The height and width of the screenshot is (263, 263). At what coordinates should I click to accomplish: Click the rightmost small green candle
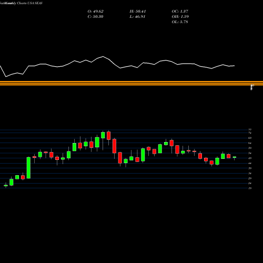(x=235, y=157)
